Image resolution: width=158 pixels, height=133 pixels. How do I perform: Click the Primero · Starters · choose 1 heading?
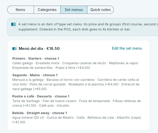coord(36,59)
